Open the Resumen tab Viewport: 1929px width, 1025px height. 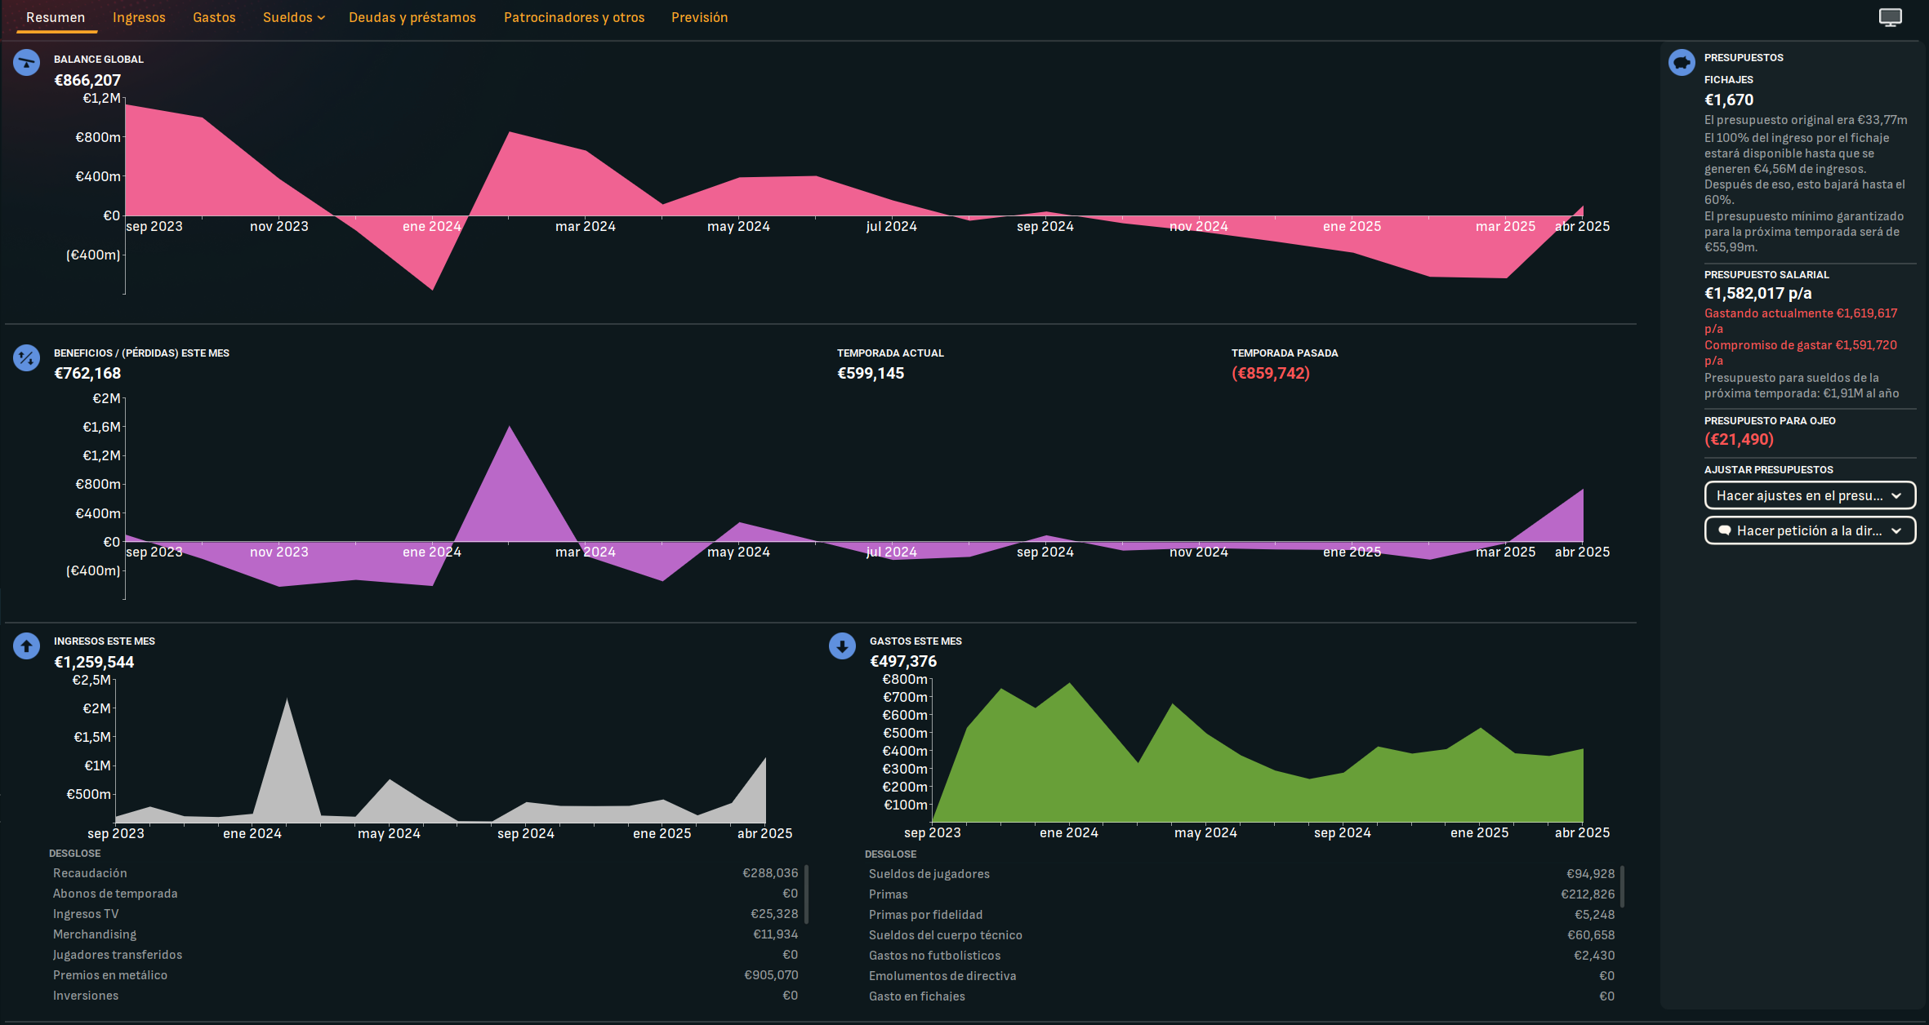point(56,17)
